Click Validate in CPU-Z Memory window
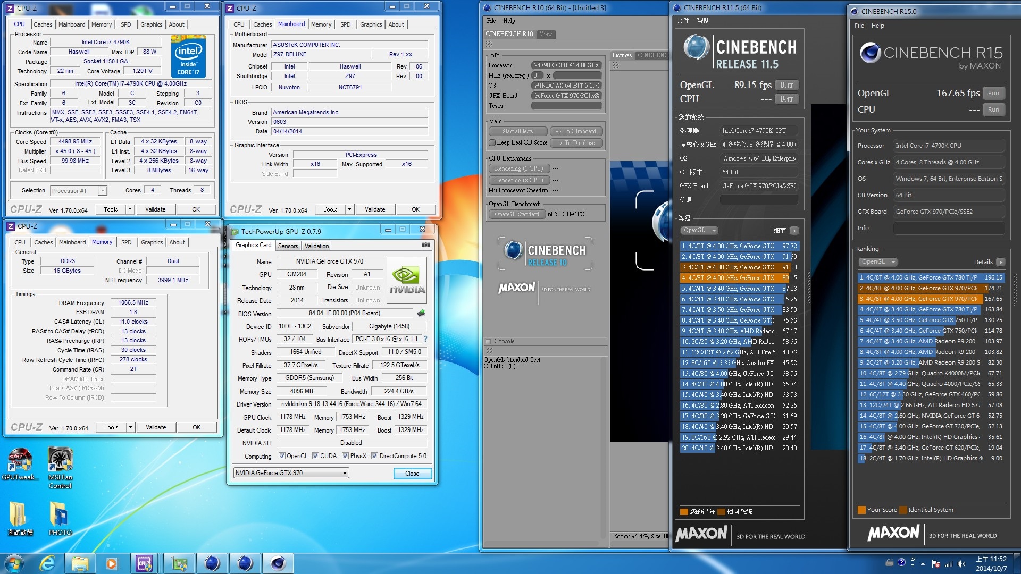This screenshot has height=574, width=1021. (x=156, y=427)
